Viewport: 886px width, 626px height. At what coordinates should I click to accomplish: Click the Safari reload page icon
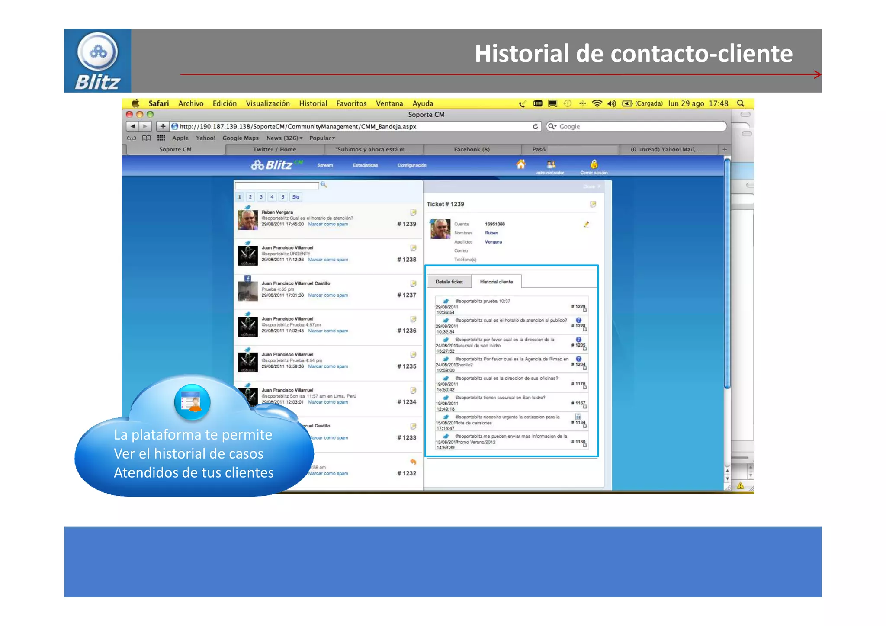pyautogui.click(x=535, y=126)
